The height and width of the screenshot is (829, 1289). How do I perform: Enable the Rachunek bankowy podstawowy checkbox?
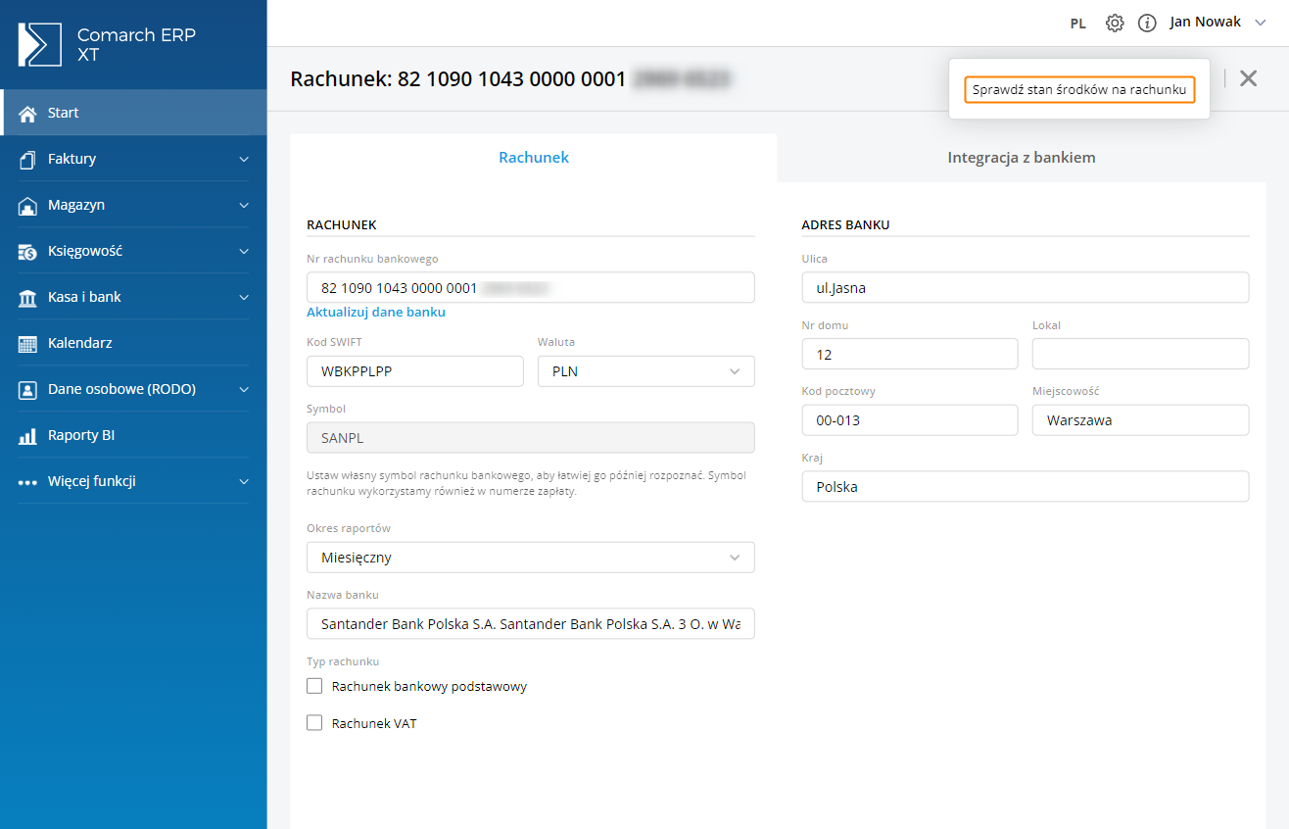point(314,686)
